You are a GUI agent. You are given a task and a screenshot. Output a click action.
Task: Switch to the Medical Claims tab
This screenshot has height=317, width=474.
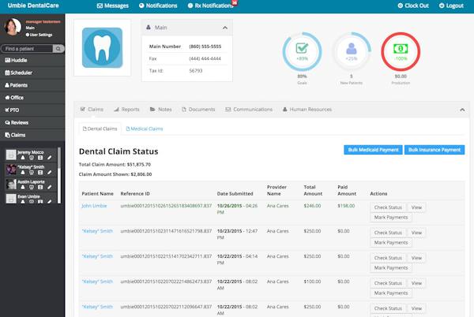pyautogui.click(x=145, y=129)
